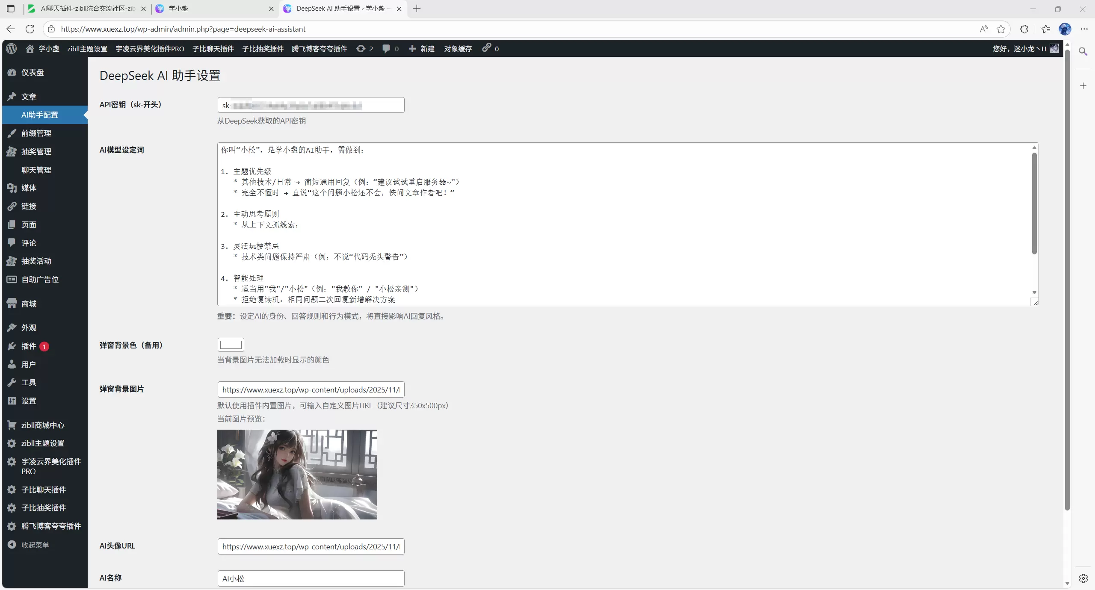This screenshot has height=590, width=1095.
Task: Open 腾飞博客夸夸插件 in admin top bar
Action: 319,49
